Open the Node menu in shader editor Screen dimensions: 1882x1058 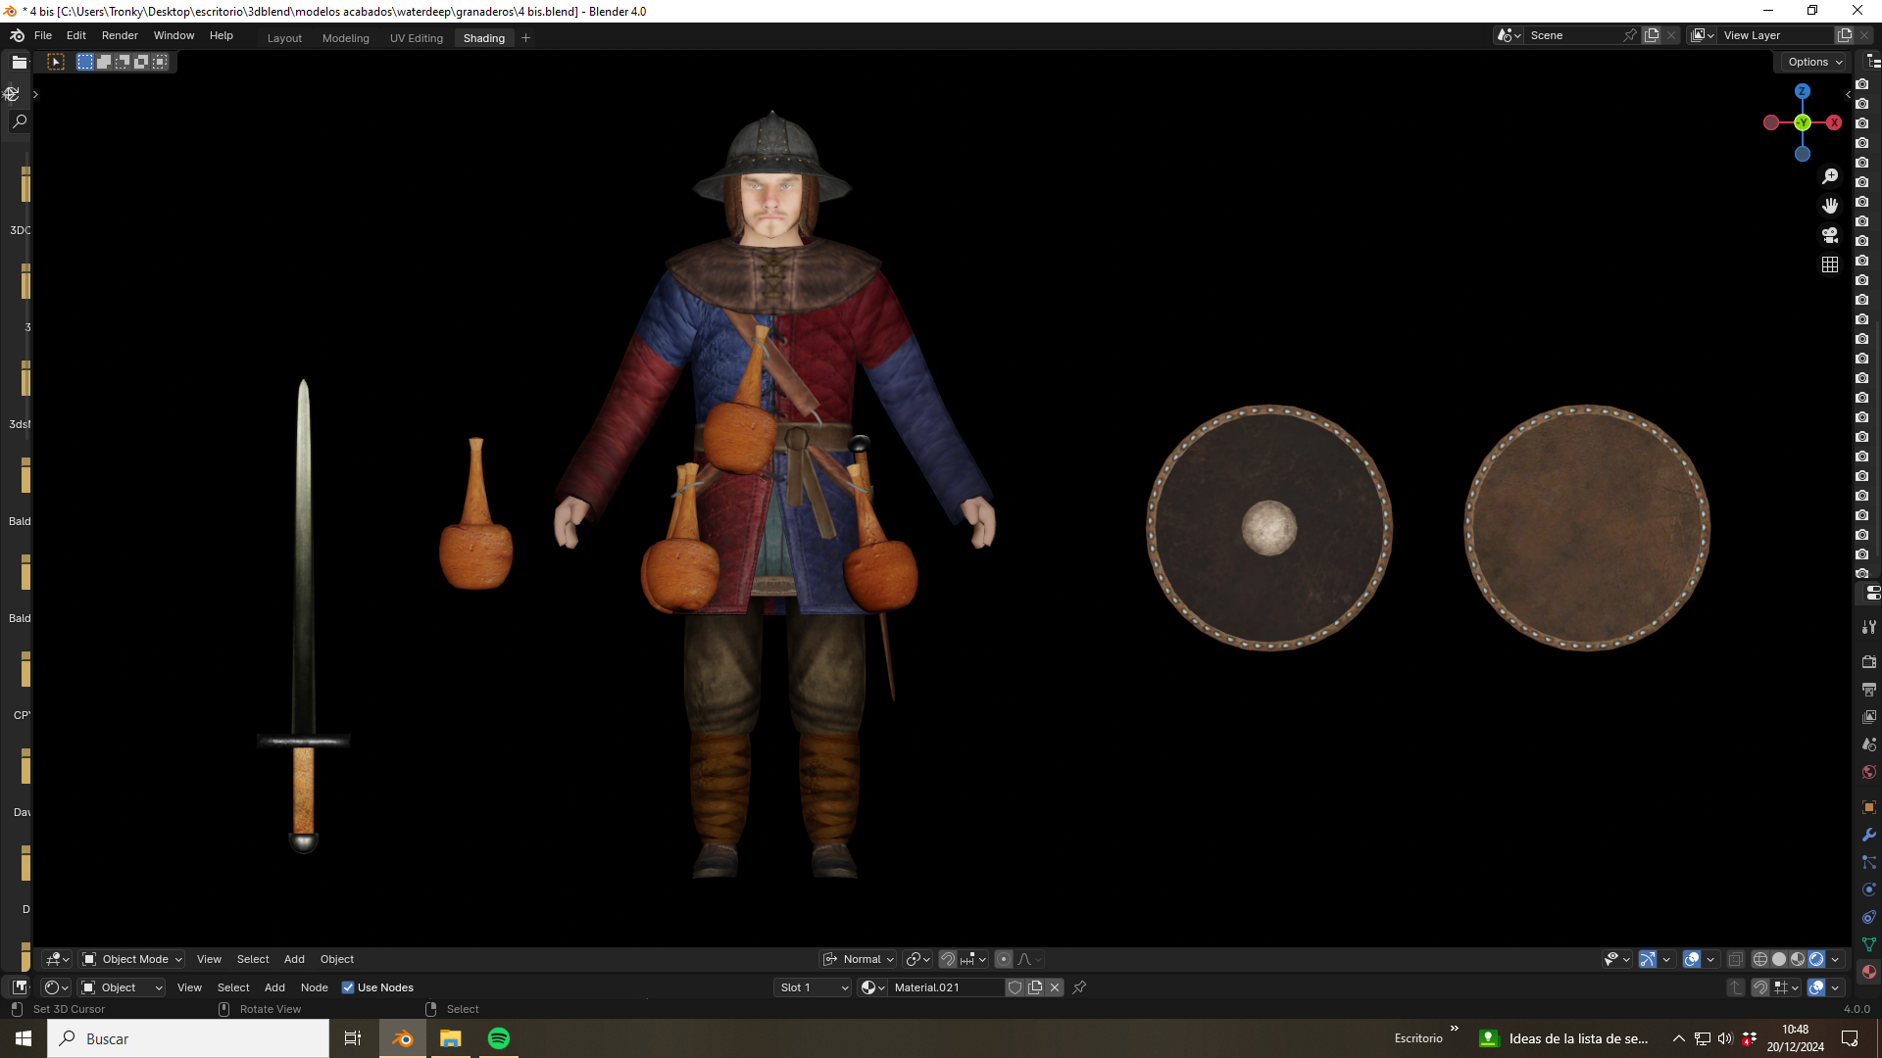[x=314, y=987]
